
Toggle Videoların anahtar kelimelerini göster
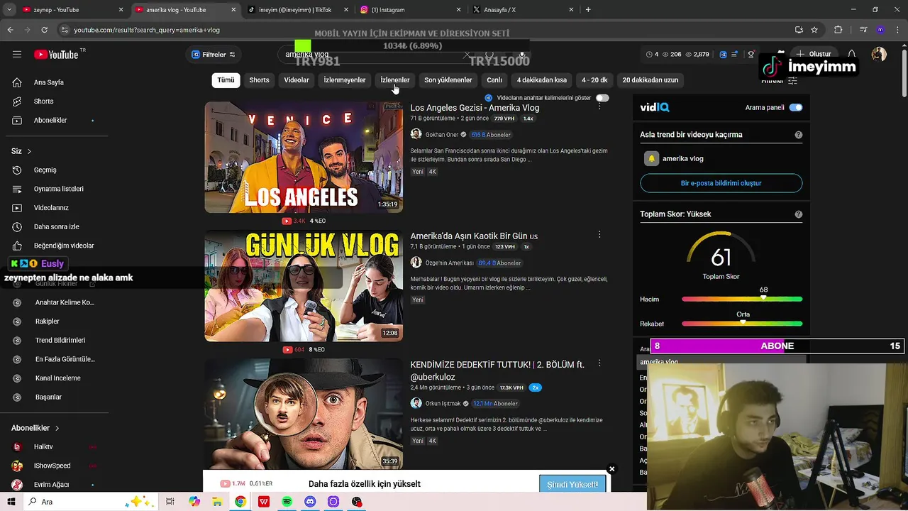[x=602, y=98]
